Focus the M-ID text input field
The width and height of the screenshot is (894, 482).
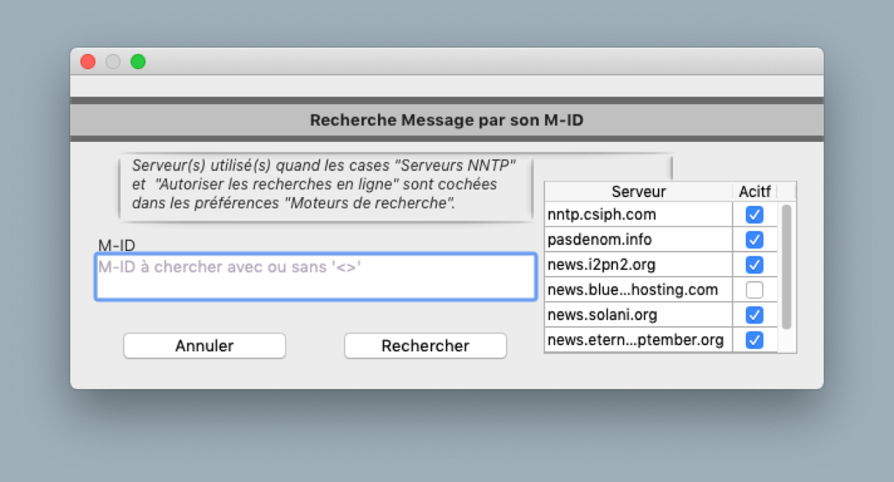click(x=315, y=277)
